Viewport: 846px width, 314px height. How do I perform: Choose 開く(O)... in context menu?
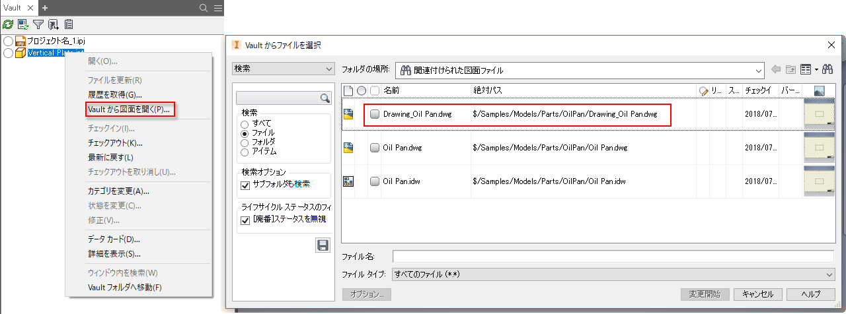point(102,61)
